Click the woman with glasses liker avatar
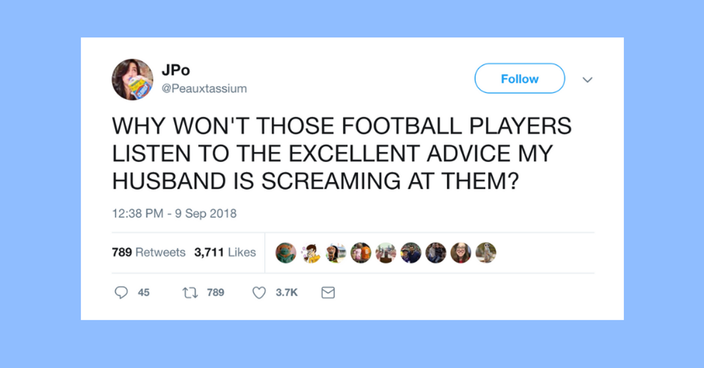This screenshot has height=368, width=704. click(461, 253)
